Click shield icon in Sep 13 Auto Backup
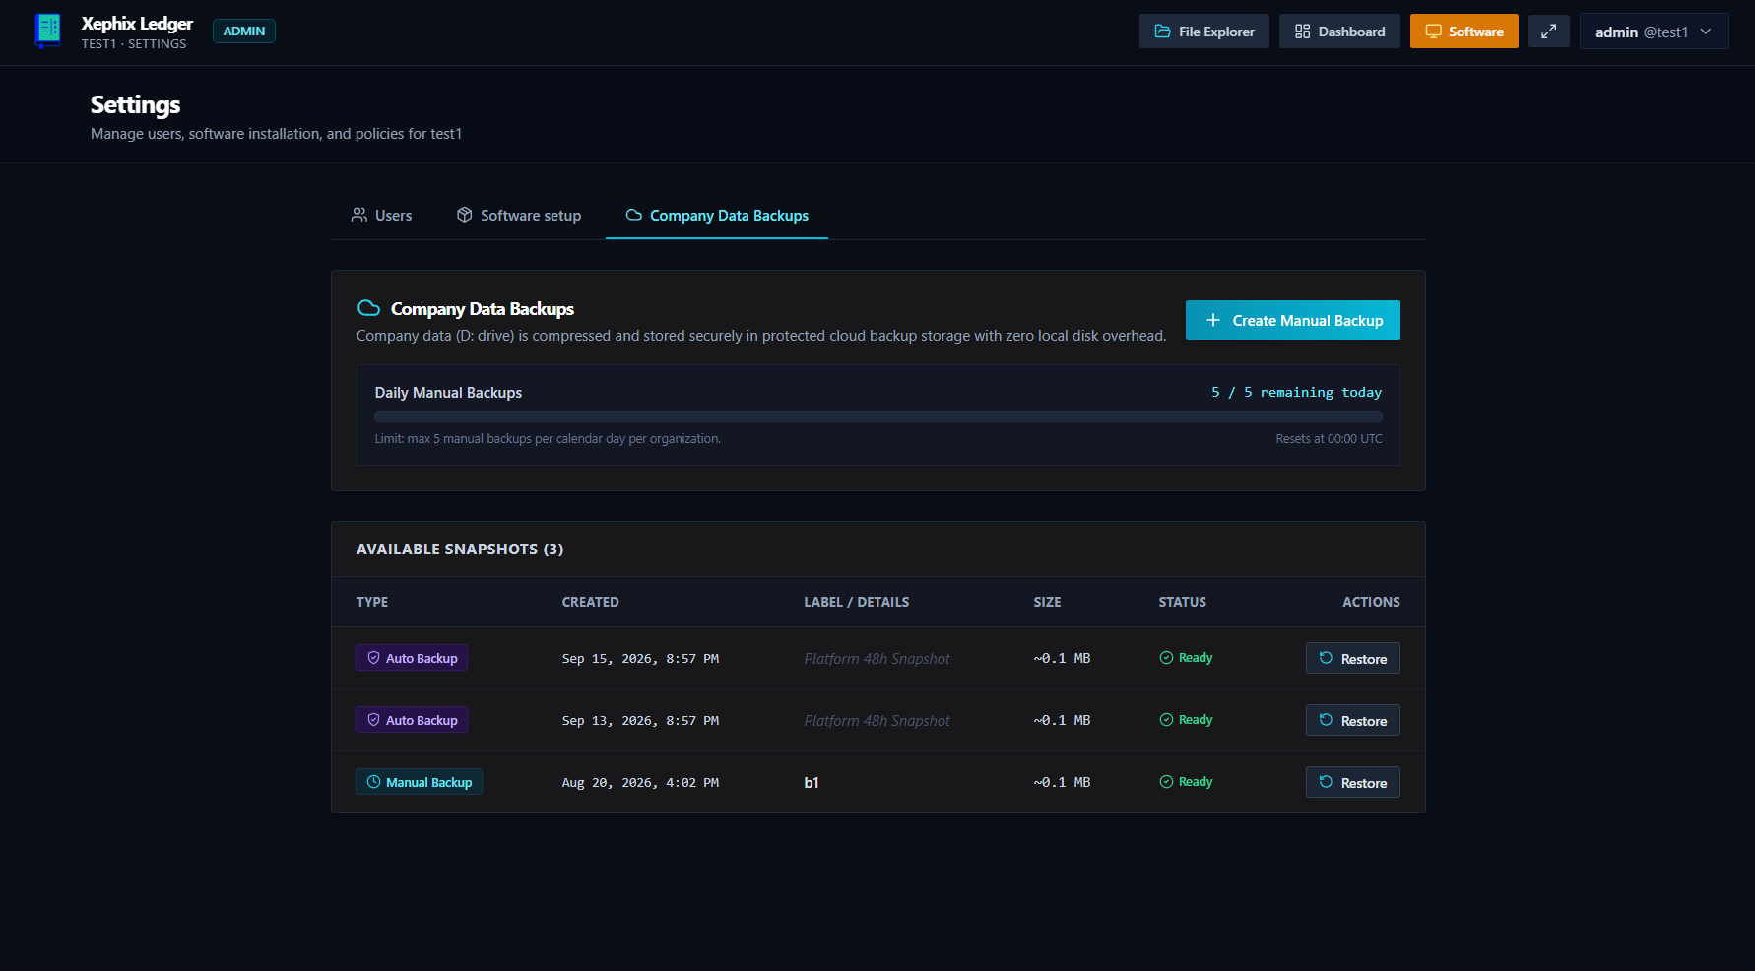Image resolution: width=1755 pixels, height=971 pixels. (373, 720)
